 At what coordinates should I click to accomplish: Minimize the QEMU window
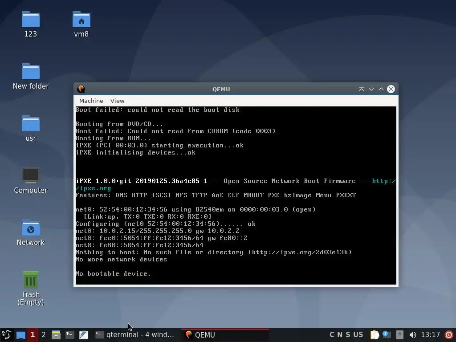click(x=371, y=89)
